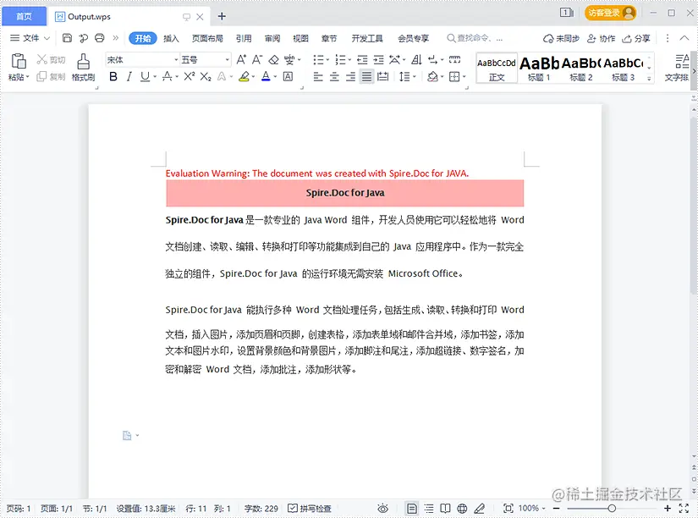Viewport: 698px width, 518px height.
Task: Apply bold formatting to text
Action: (113, 76)
